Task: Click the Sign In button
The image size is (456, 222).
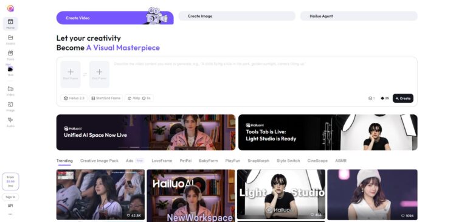Action: 10,197
